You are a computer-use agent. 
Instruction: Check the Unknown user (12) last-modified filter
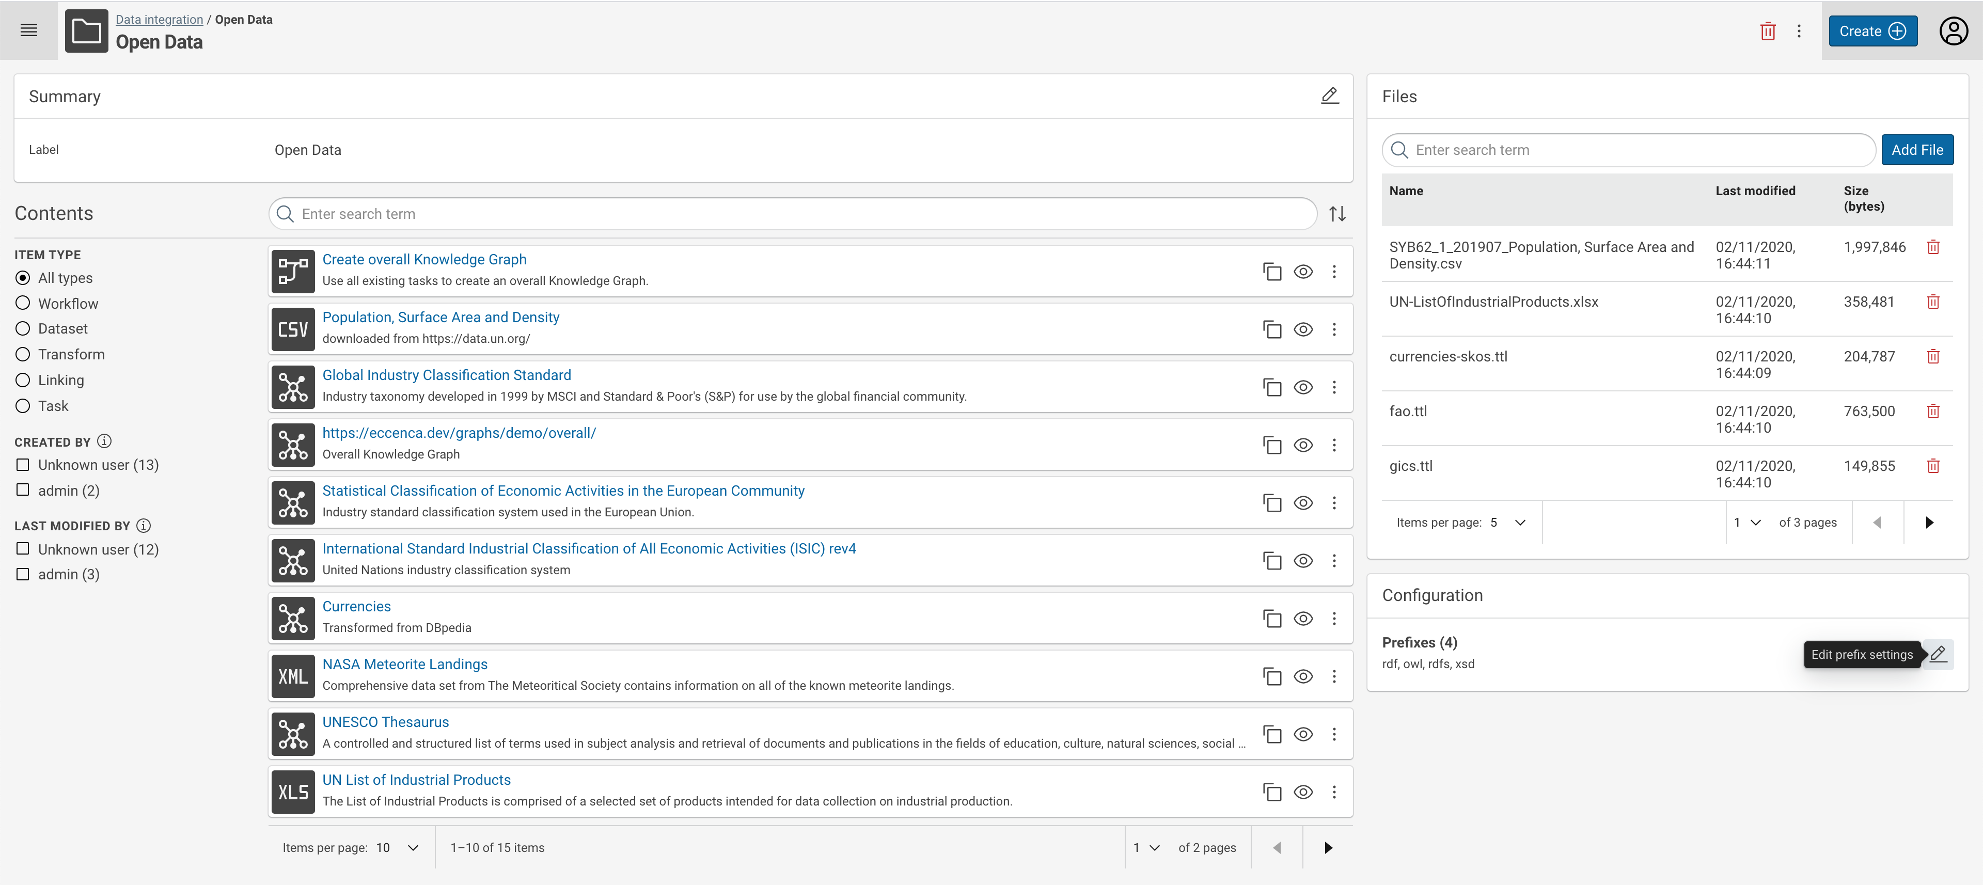pos(22,549)
